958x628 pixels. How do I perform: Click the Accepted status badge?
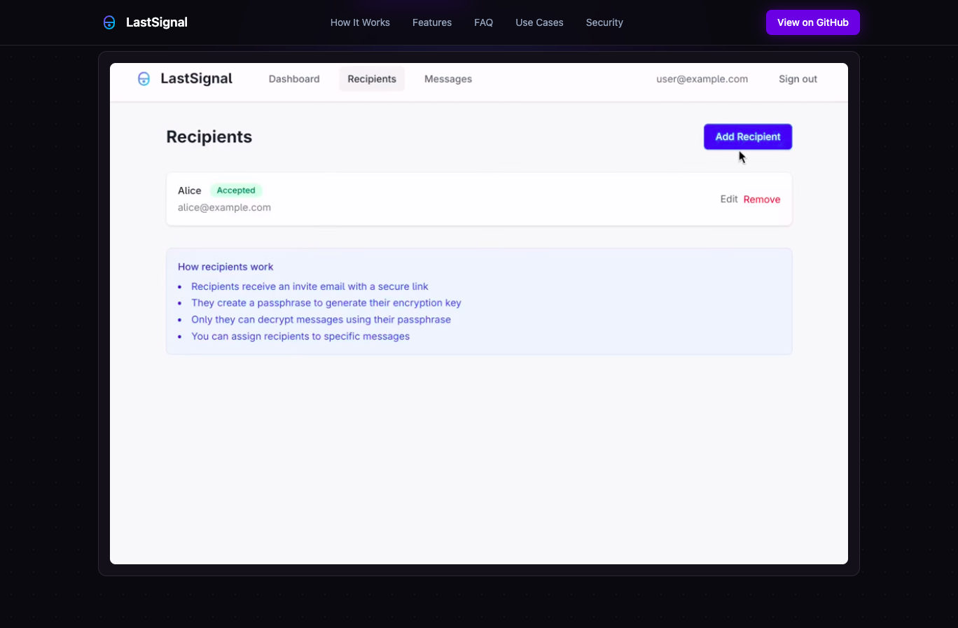click(x=236, y=190)
